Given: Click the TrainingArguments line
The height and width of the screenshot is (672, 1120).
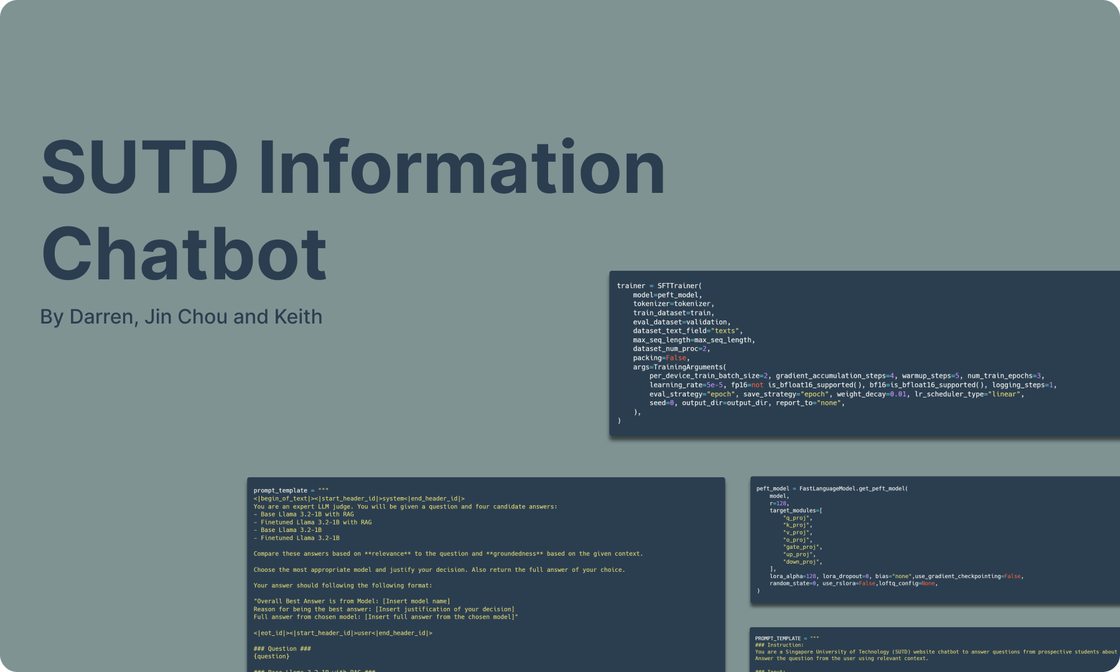Looking at the screenshot, I should click(x=679, y=366).
